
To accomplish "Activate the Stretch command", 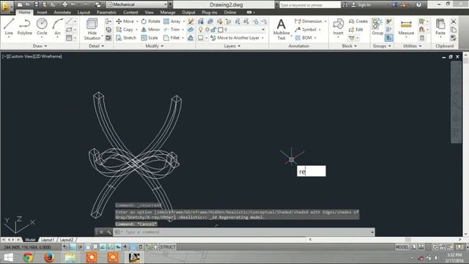I will [126, 37].
